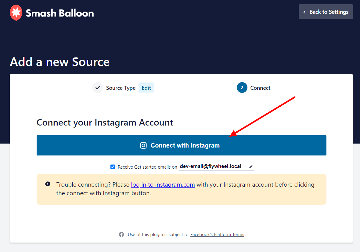Click the info icon in yellow notice

(x=48, y=184)
